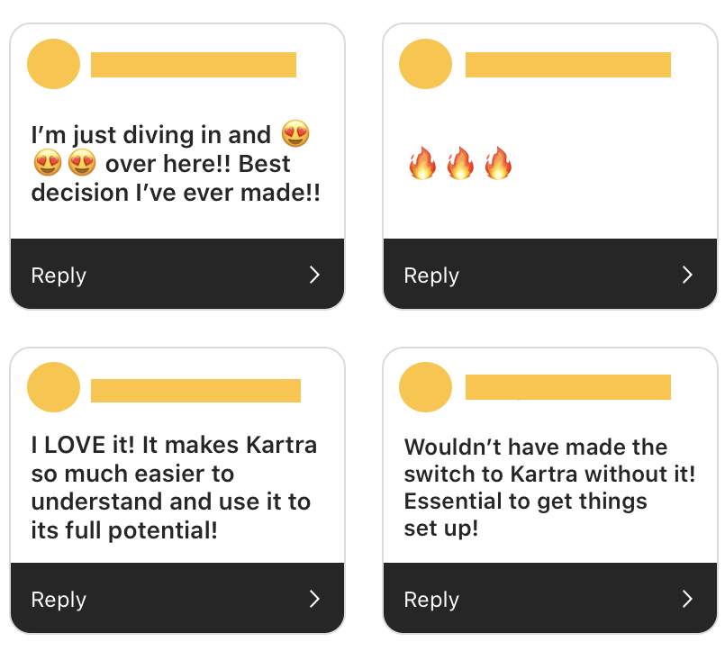
Task: Click heart-eyes emoji after 'diving in and'
Action: click(x=295, y=135)
